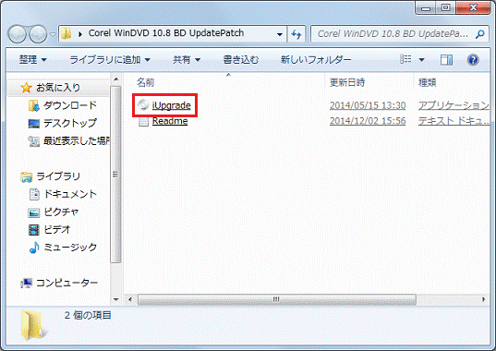
Task: Click the favorites star icon
Action: click(x=26, y=88)
